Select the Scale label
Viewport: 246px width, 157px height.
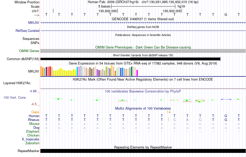tap(35, 6)
